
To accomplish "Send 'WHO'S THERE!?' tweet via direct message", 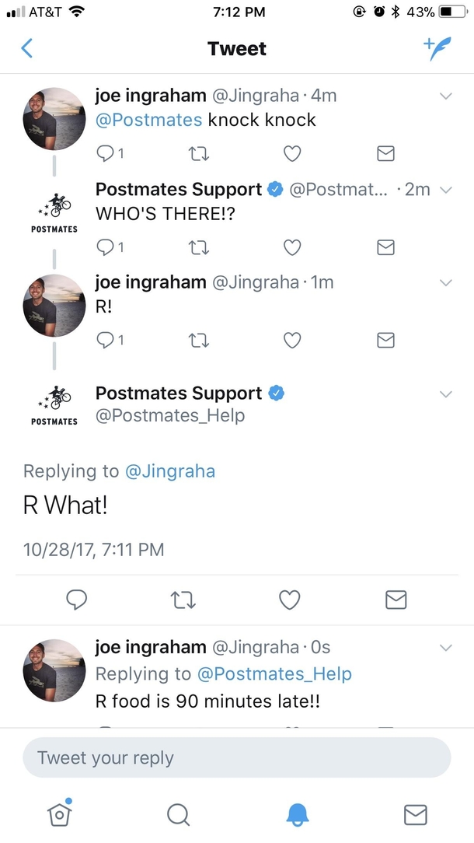I will (386, 247).
